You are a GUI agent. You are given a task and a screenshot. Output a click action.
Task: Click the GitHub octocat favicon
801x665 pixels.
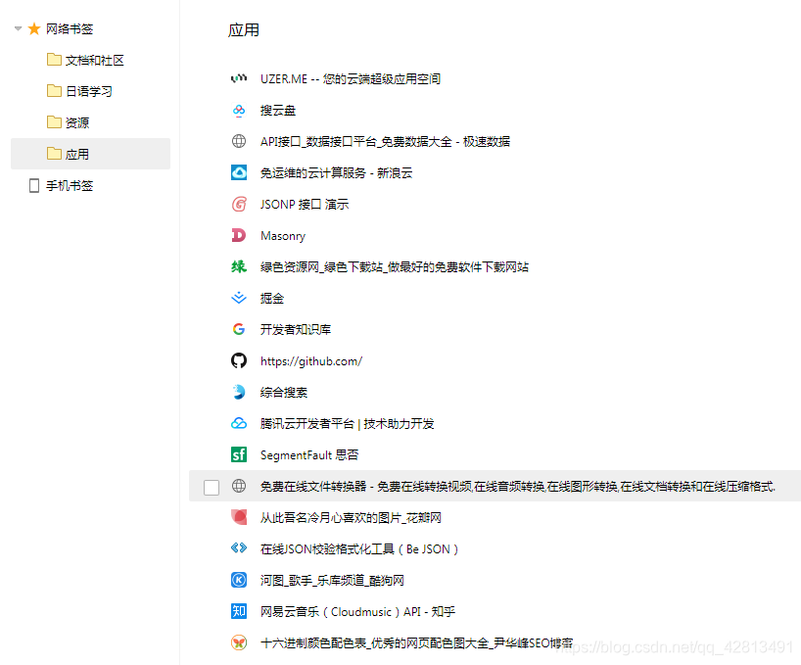[239, 360]
